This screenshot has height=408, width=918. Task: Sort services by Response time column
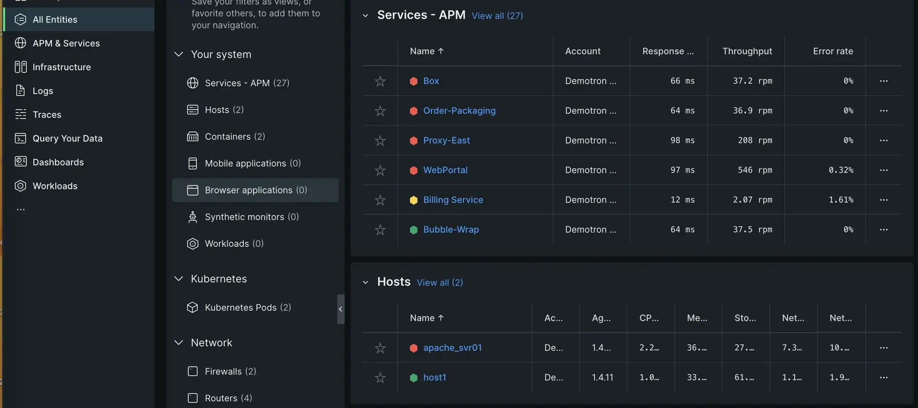coord(667,51)
